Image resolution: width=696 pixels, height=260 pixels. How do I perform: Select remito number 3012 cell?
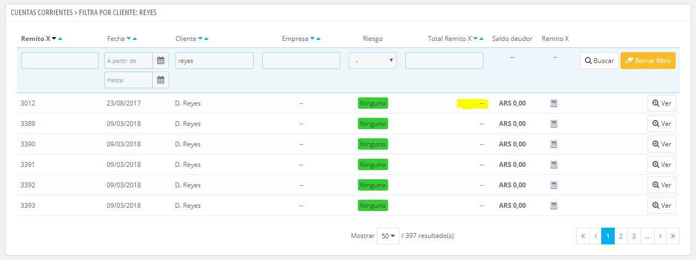28,103
